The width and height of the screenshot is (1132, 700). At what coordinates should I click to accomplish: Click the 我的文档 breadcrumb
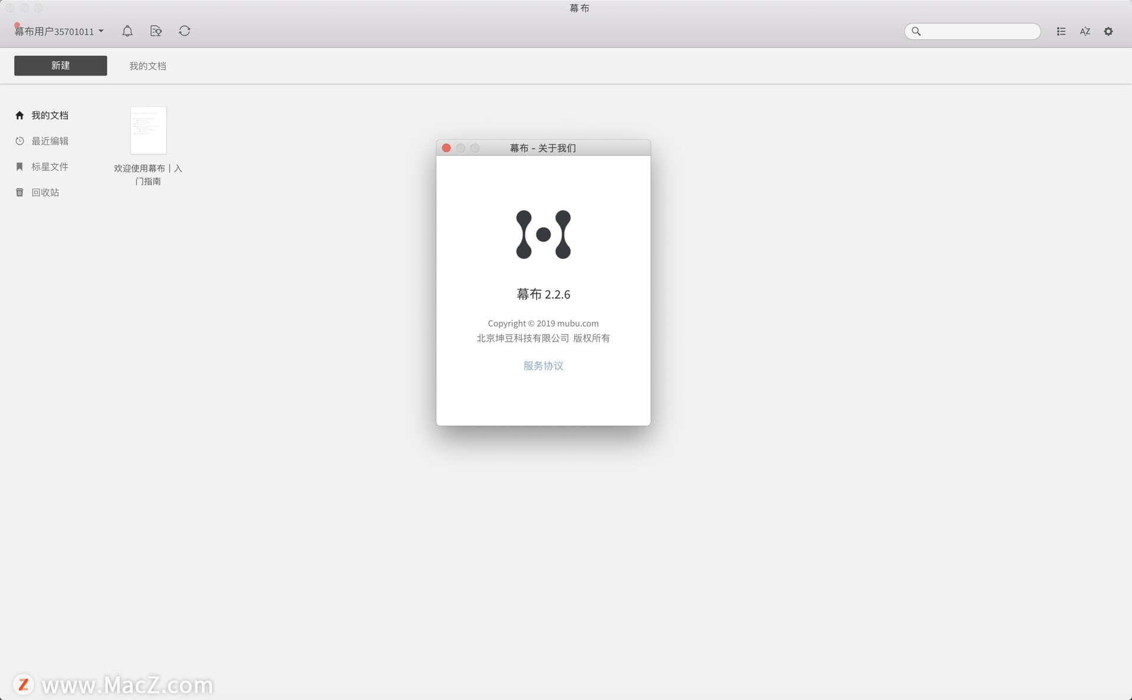(147, 66)
